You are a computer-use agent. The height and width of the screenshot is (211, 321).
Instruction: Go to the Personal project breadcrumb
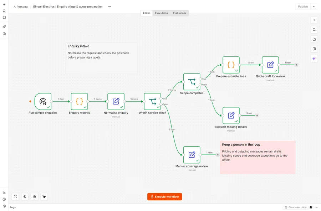[21, 6]
